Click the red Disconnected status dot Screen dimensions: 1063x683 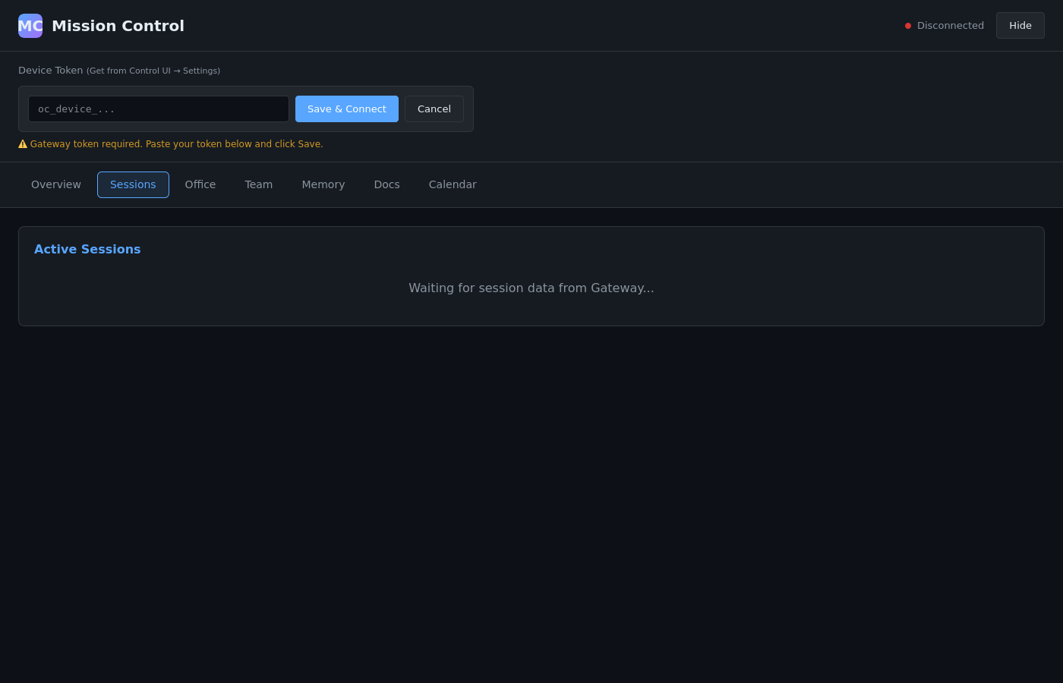tap(908, 26)
